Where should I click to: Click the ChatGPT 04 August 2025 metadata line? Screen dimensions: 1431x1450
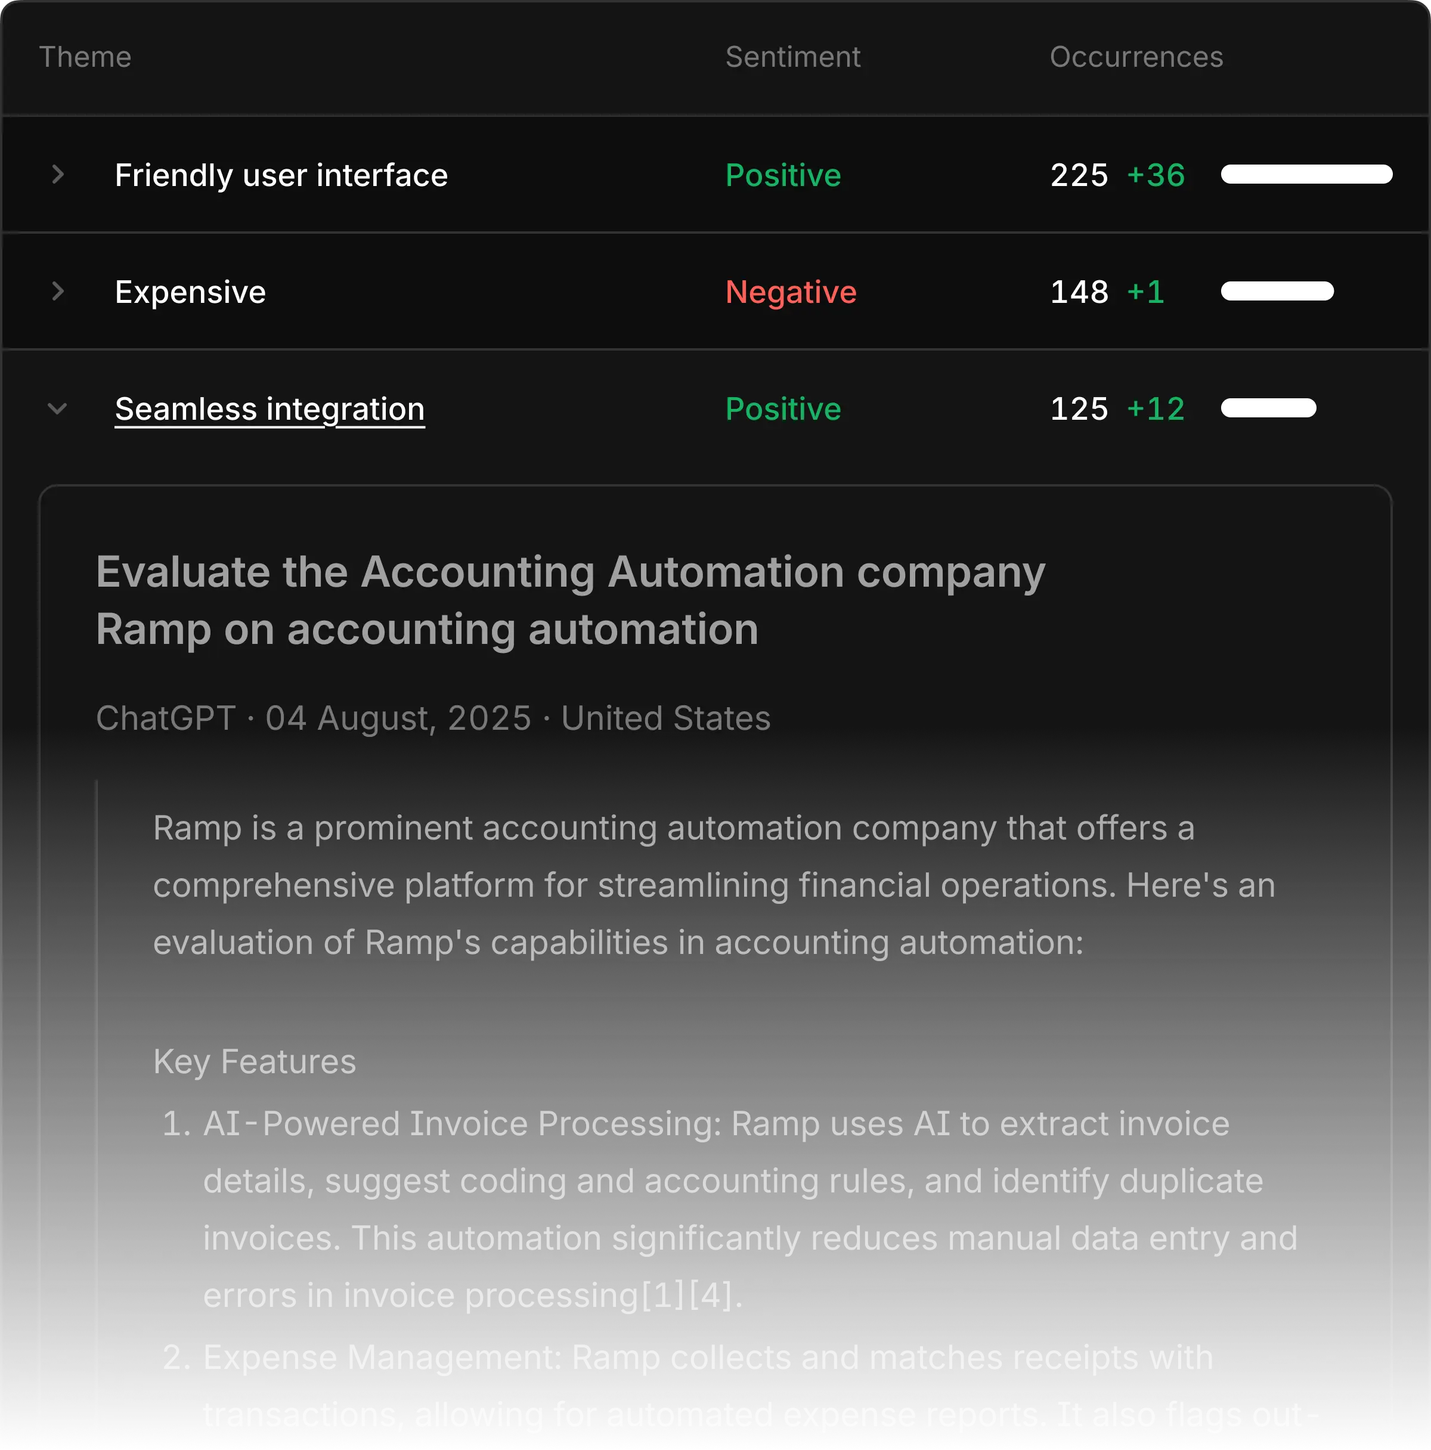433,718
